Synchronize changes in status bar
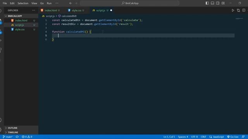The height and width of the screenshot is (139, 248). point(17,137)
